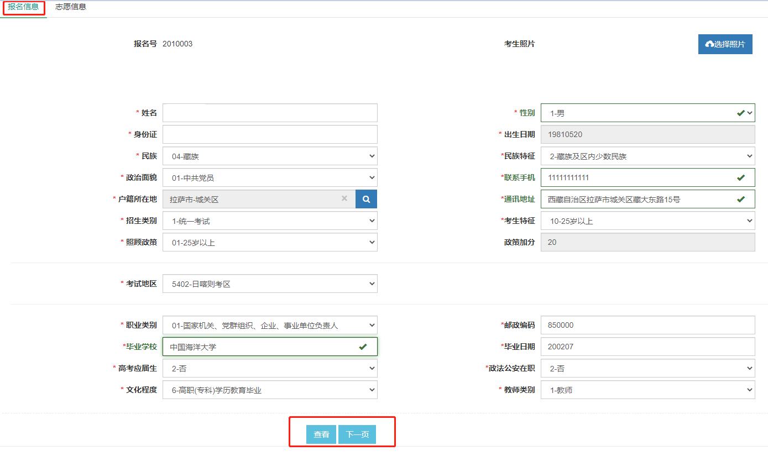Viewport: 768px width, 456px height.
Task: Focus the 身份证 text box
Action: click(270, 134)
